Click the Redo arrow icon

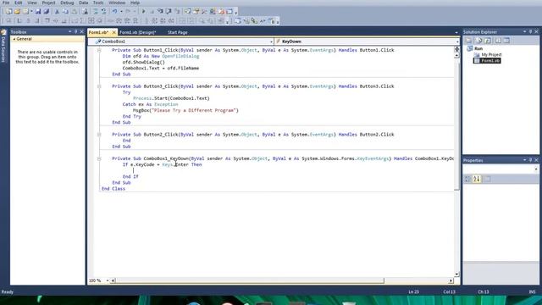128,11
